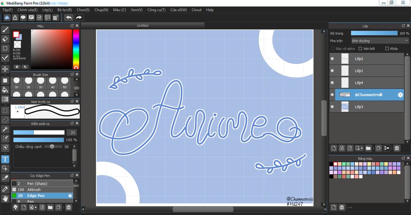The image size is (411, 215).
Task: Click the brush size value field 20
Action: [x=73, y=133]
